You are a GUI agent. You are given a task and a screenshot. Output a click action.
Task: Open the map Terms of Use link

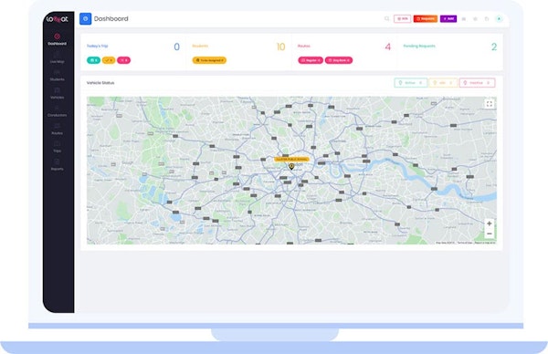(465, 243)
